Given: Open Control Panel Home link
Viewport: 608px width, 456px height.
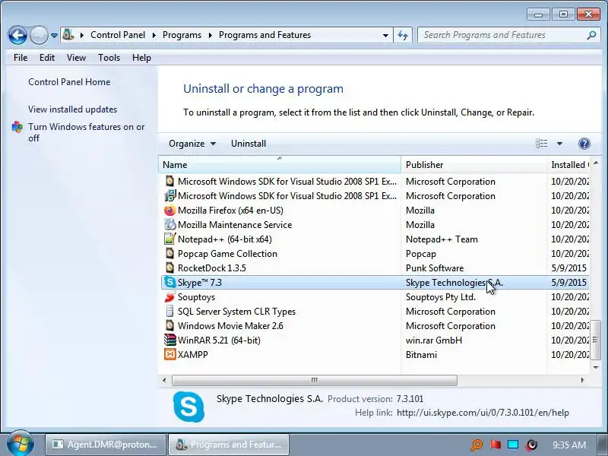Looking at the screenshot, I should point(69,82).
